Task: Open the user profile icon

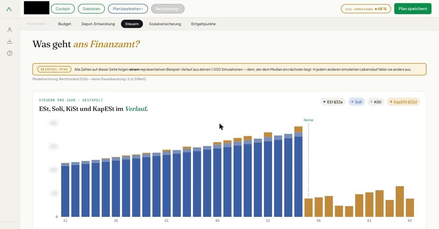Action: pos(10,30)
